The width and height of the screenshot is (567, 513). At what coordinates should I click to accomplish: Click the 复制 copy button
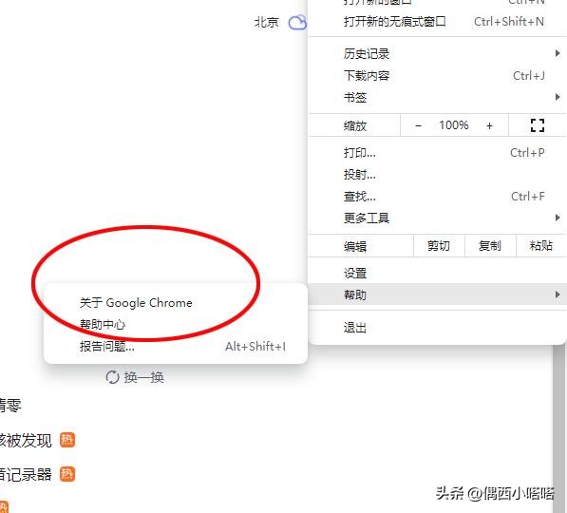490,246
